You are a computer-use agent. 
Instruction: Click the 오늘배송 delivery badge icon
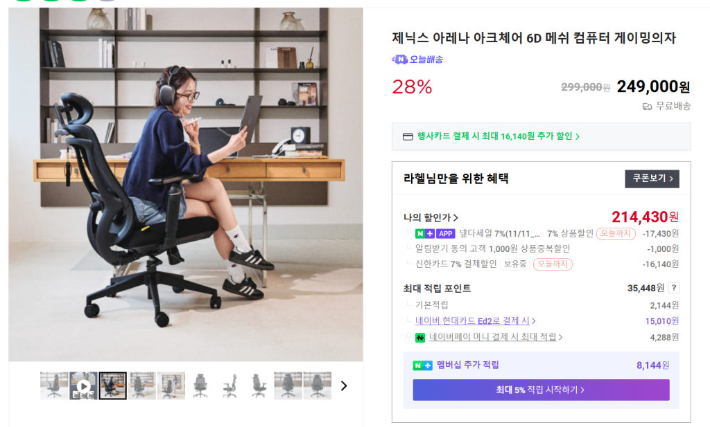(400, 60)
